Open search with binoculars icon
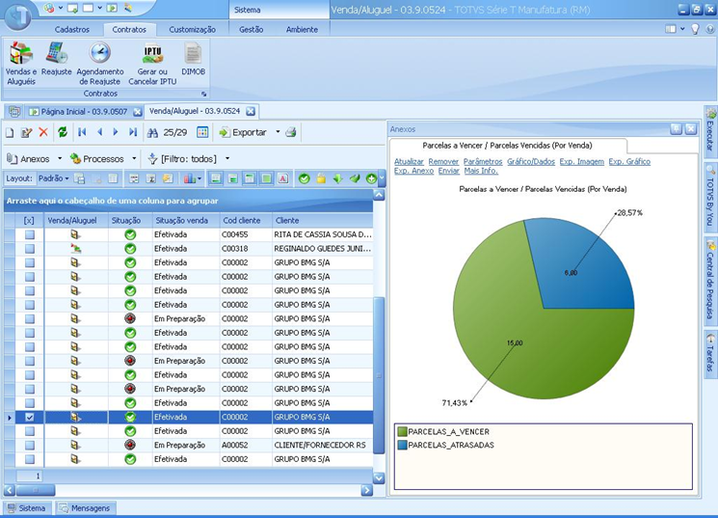718x518 pixels. coord(152,132)
